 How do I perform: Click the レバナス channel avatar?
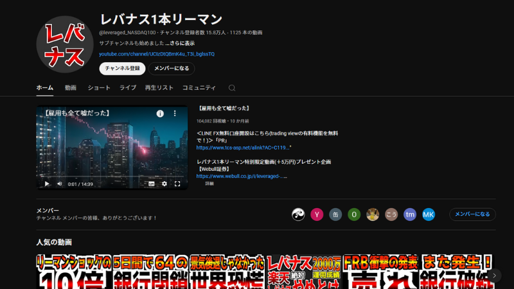(65, 44)
